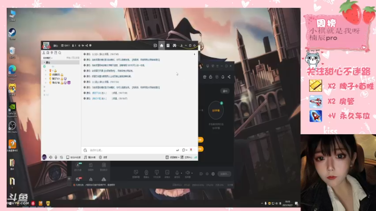Click the chat scroll indicator at top right
The height and width of the screenshot is (211, 376).
[195, 54]
